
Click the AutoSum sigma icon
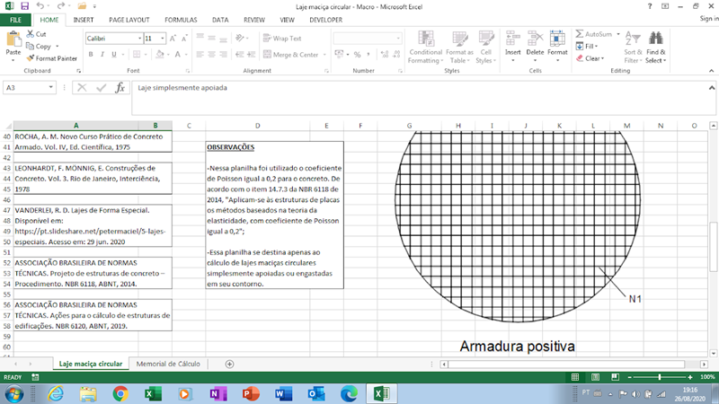click(x=580, y=34)
